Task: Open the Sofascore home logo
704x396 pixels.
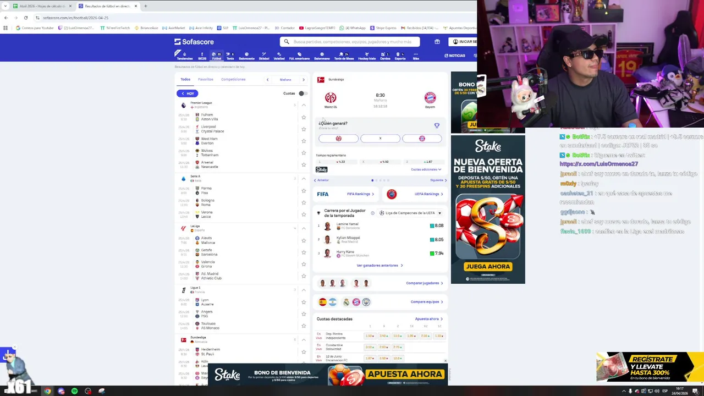Action: (x=194, y=42)
